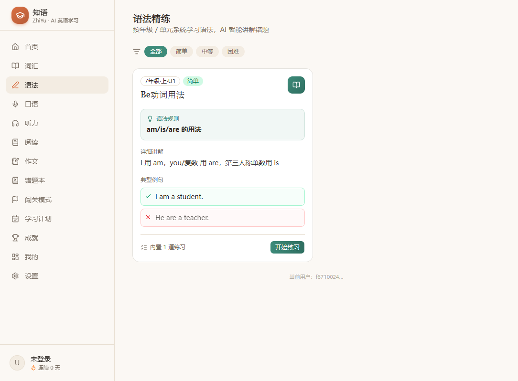The height and width of the screenshot is (381, 518).
Task: Select the 困难 filter chip
Action: [233, 52]
